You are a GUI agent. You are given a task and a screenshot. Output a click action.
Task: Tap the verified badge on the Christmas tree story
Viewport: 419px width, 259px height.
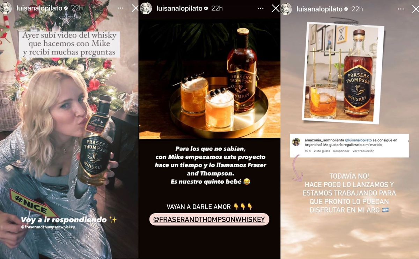click(x=66, y=8)
